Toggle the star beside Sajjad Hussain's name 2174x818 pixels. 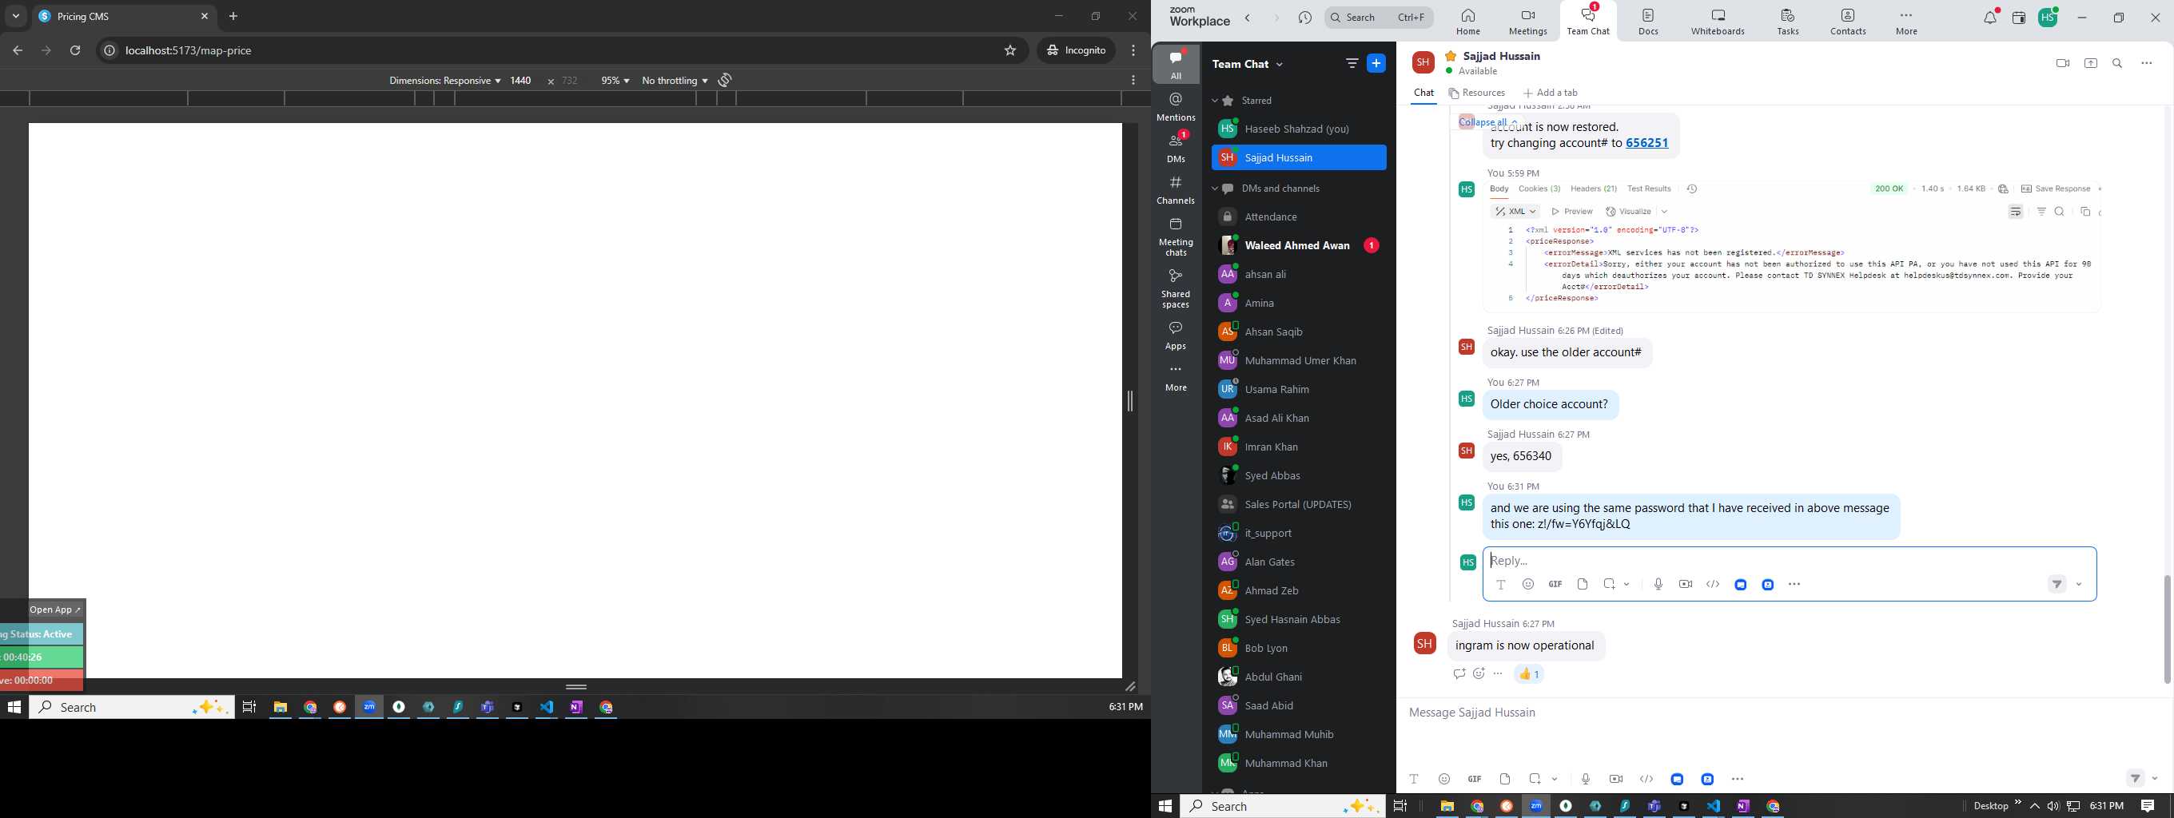point(1450,56)
